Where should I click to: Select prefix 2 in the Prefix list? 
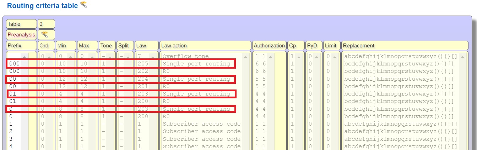pos(11,131)
